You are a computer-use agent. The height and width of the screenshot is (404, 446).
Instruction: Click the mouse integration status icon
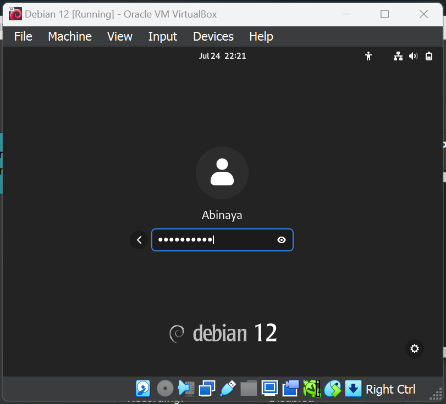coord(333,388)
